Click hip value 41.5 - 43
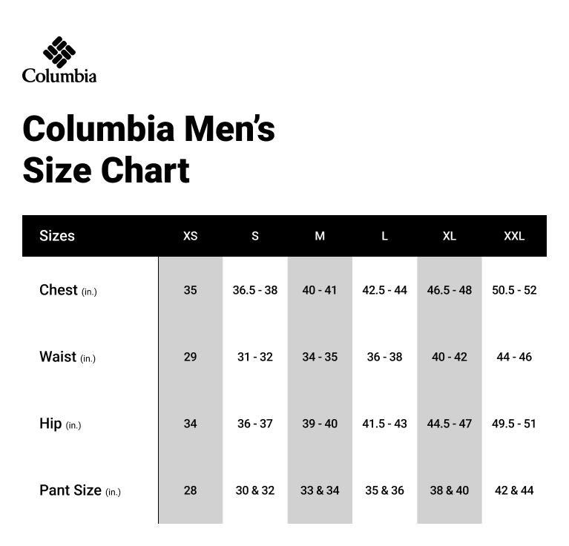Viewport: 569px width, 546px height. click(x=384, y=424)
